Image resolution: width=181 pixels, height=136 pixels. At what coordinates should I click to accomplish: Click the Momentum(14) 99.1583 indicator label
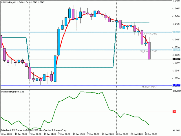pos(12,92)
